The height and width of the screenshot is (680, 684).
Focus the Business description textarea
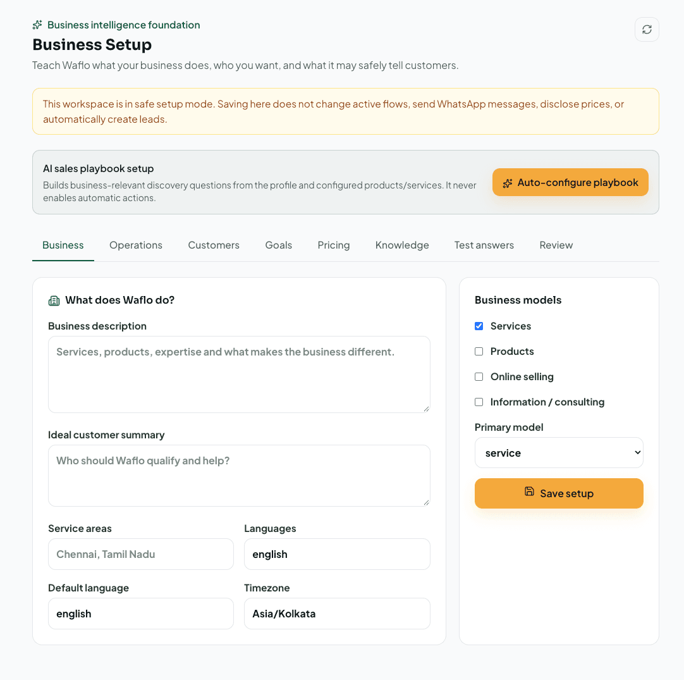tap(239, 374)
